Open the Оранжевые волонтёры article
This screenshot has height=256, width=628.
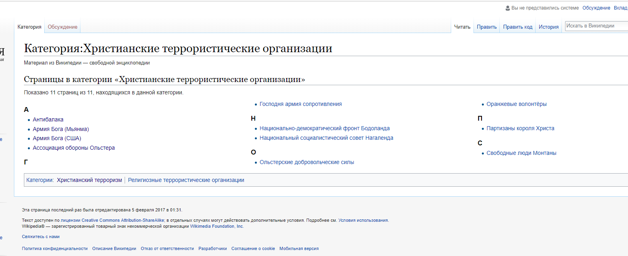(x=516, y=104)
